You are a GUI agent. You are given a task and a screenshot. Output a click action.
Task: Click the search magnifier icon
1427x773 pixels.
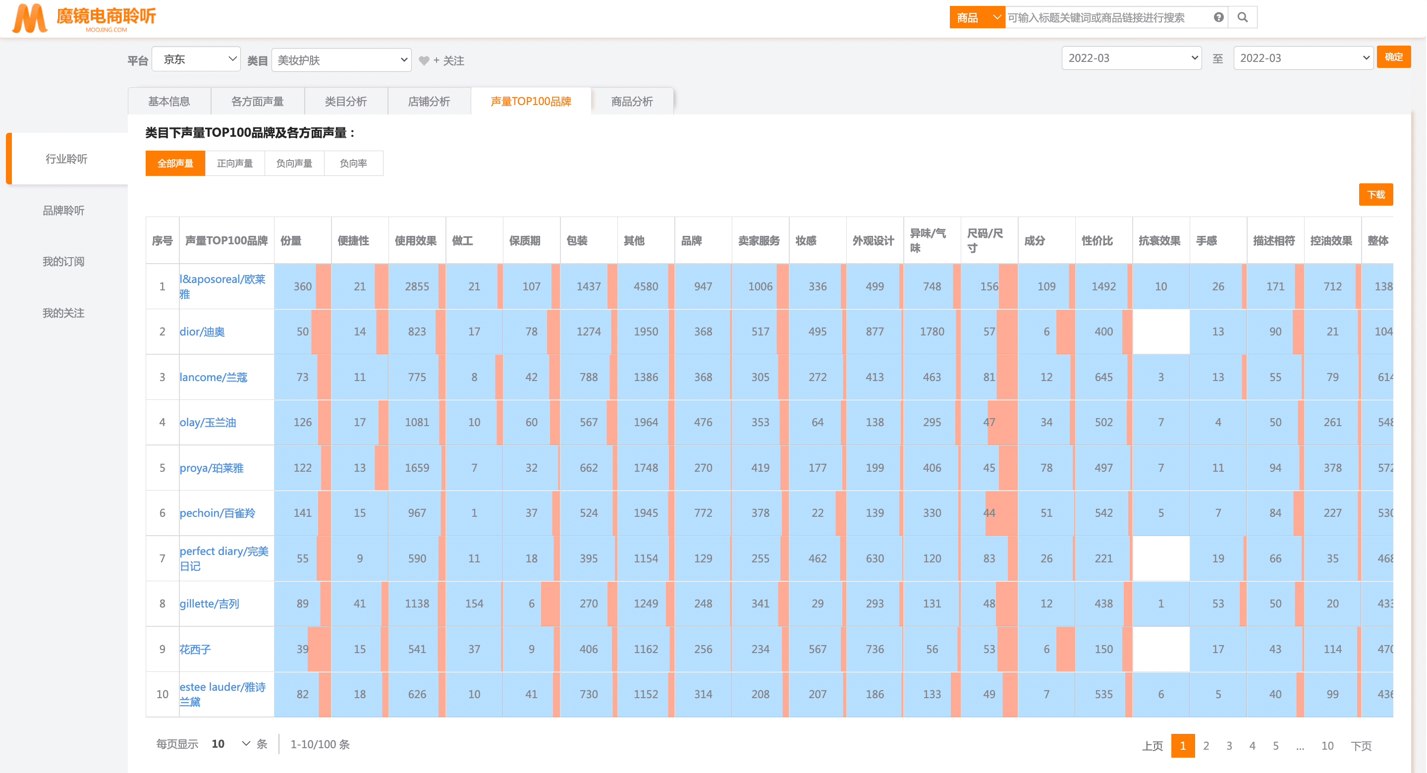[x=1242, y=17]
